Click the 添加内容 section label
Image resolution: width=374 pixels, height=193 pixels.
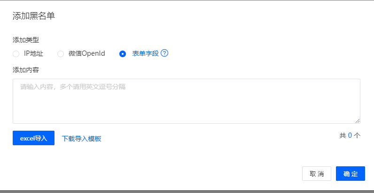point(26,70)
